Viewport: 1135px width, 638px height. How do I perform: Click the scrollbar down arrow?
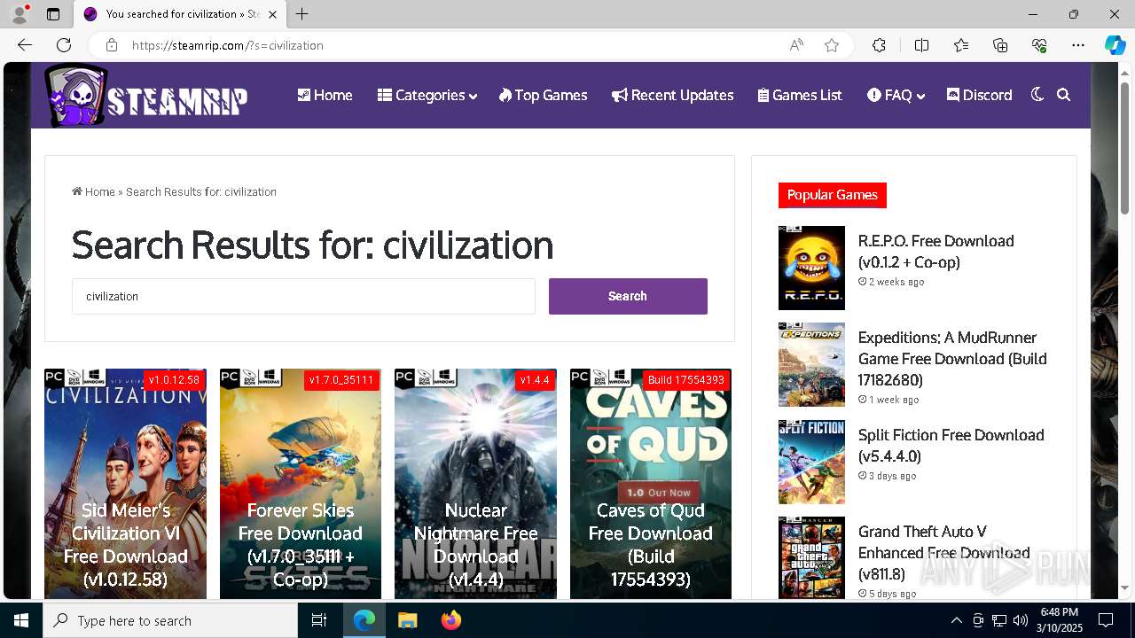coord(1124,588)
